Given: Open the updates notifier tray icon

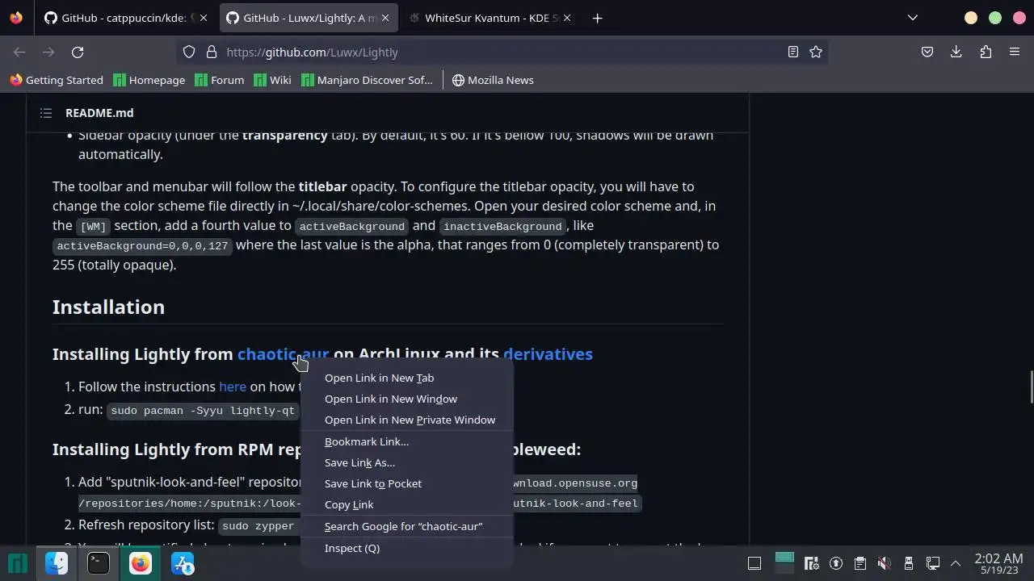Looking at the screenshot, I should click(x=836, y=563).
